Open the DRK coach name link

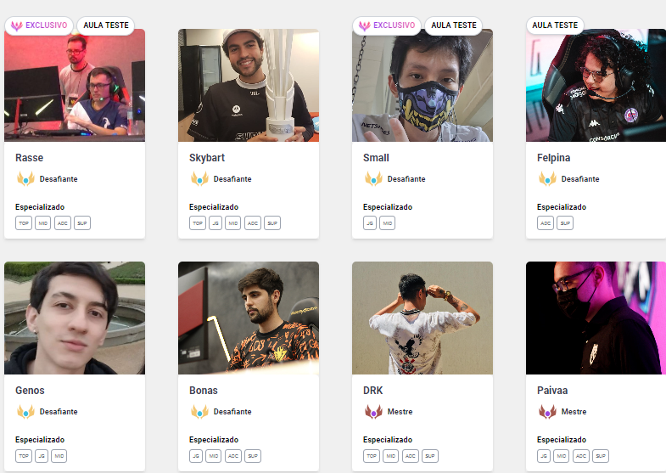coord(373,390)
